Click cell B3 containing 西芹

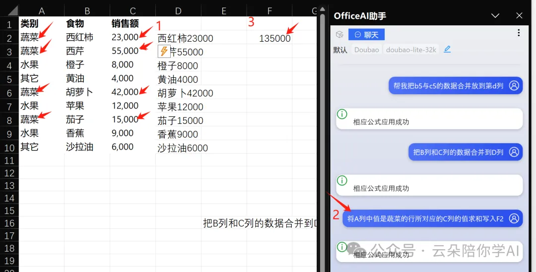[87, 51]
